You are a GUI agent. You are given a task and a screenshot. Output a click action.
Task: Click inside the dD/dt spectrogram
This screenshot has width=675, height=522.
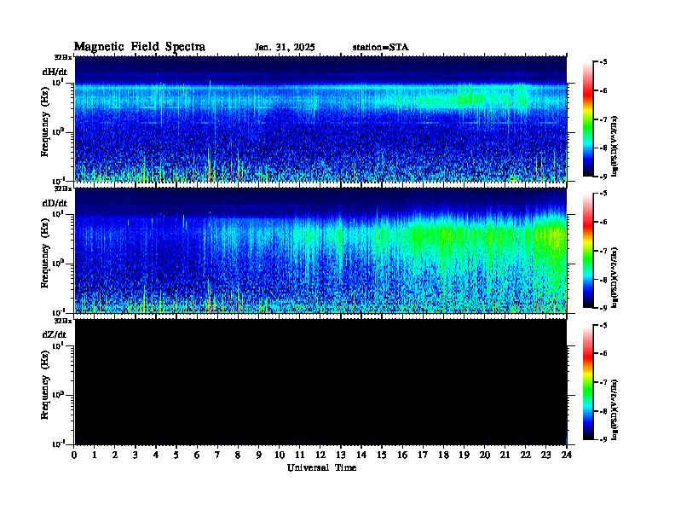click(320, 251)
